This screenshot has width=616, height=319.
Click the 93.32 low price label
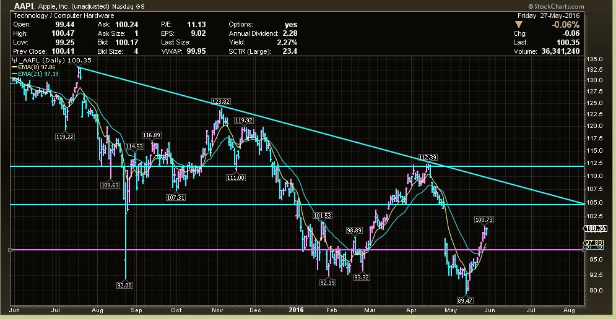click(x=362, y=277)
